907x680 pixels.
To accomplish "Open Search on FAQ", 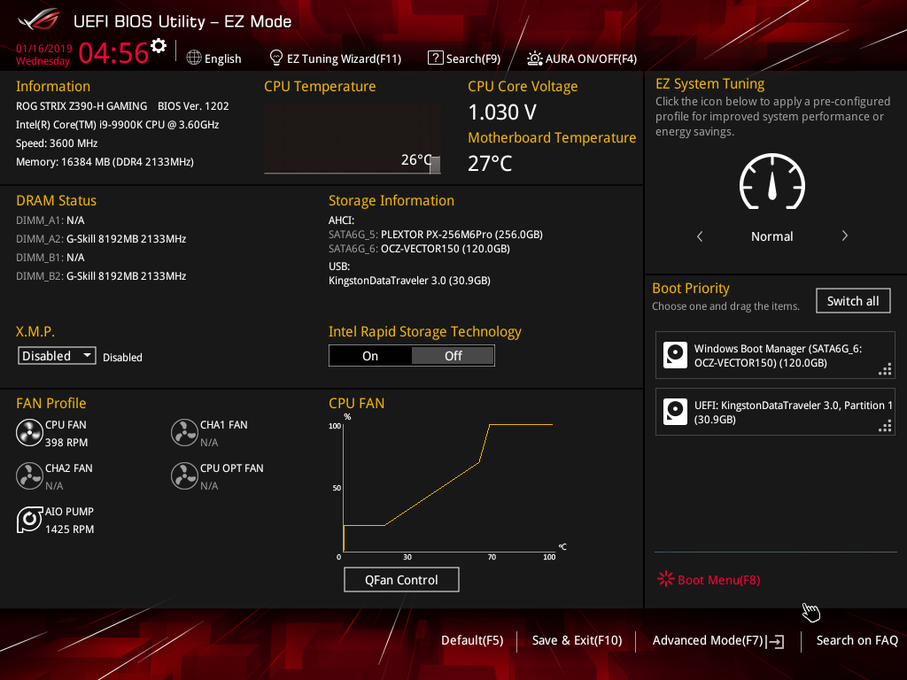I will [x=857, y=640].
